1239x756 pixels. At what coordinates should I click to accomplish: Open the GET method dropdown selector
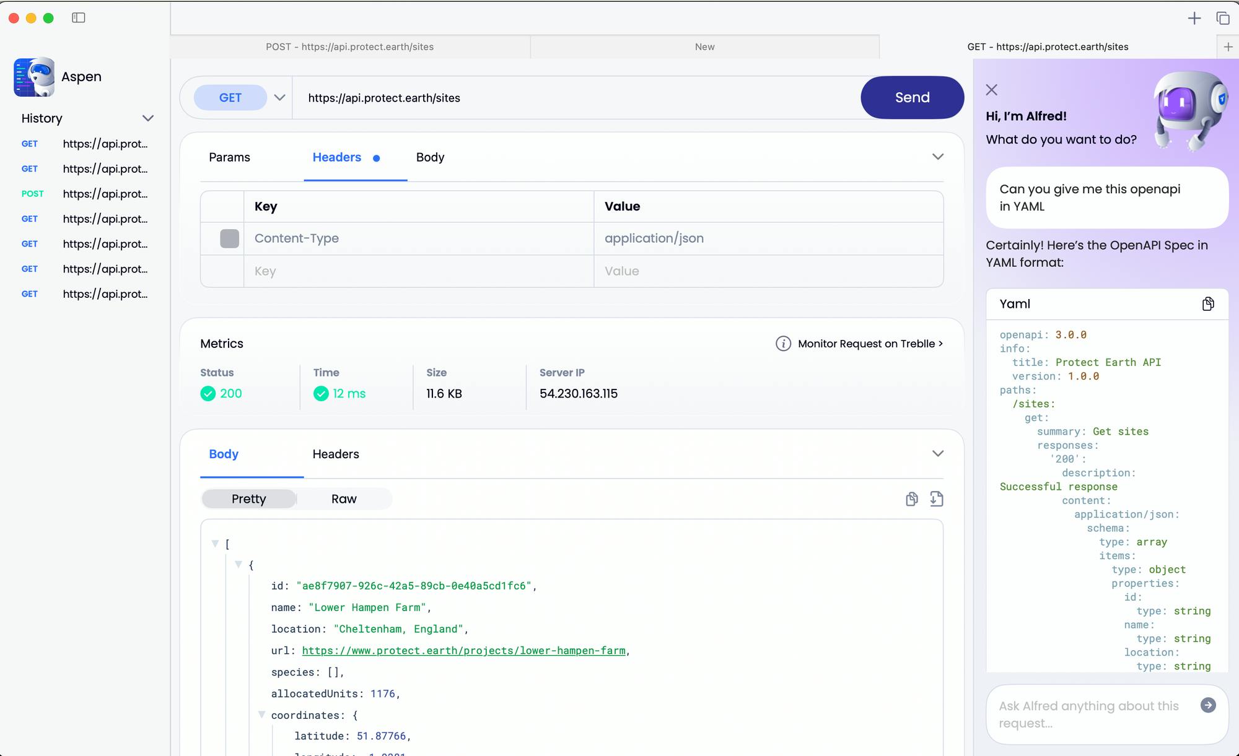pyautogui.click(x=279, y=97)
